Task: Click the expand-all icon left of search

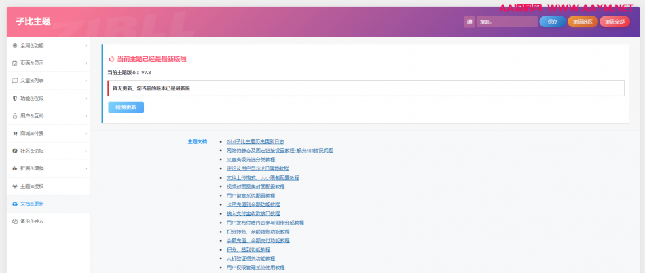Action: [469, 22]
